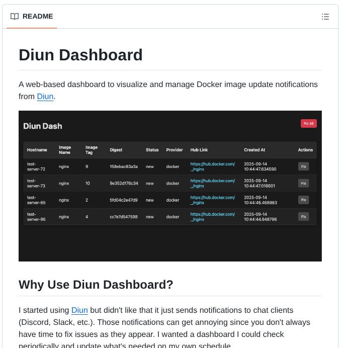345x348 pixels.
Task: Open the nginx hub link in test-server-95 row
Action: click(212, 217)
